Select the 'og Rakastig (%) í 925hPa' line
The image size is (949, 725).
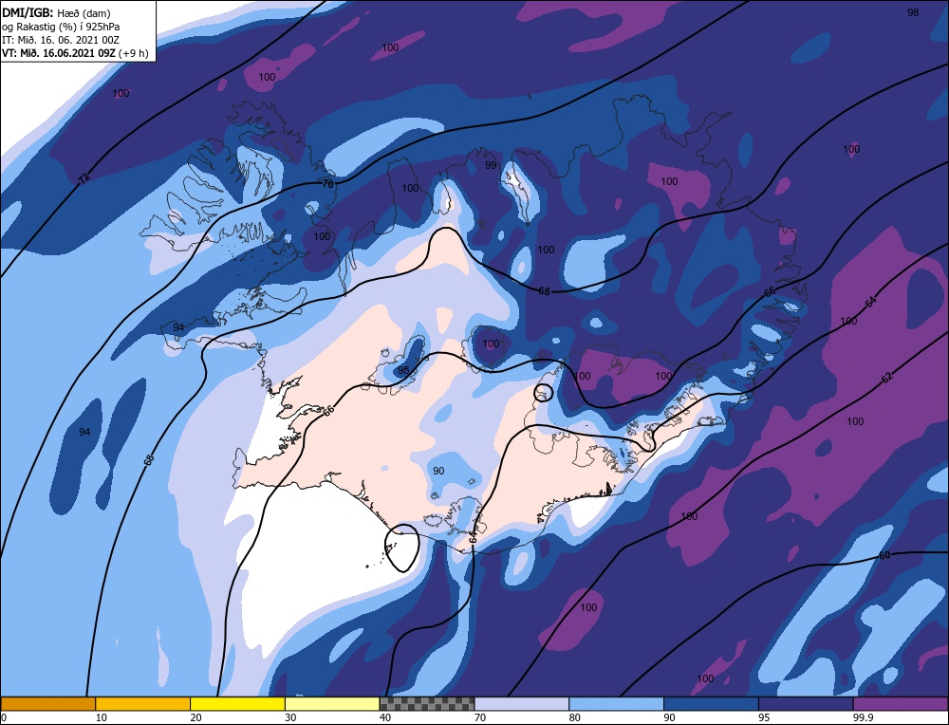tap(61, 27)
